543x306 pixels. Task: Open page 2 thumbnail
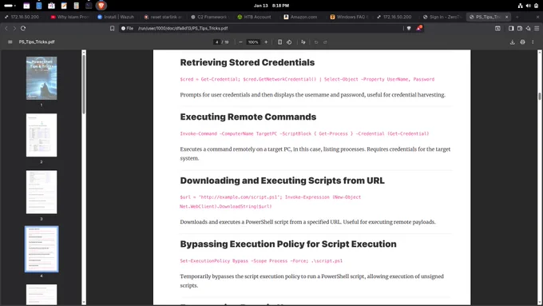pyautogui.click(x=42, y=135)
